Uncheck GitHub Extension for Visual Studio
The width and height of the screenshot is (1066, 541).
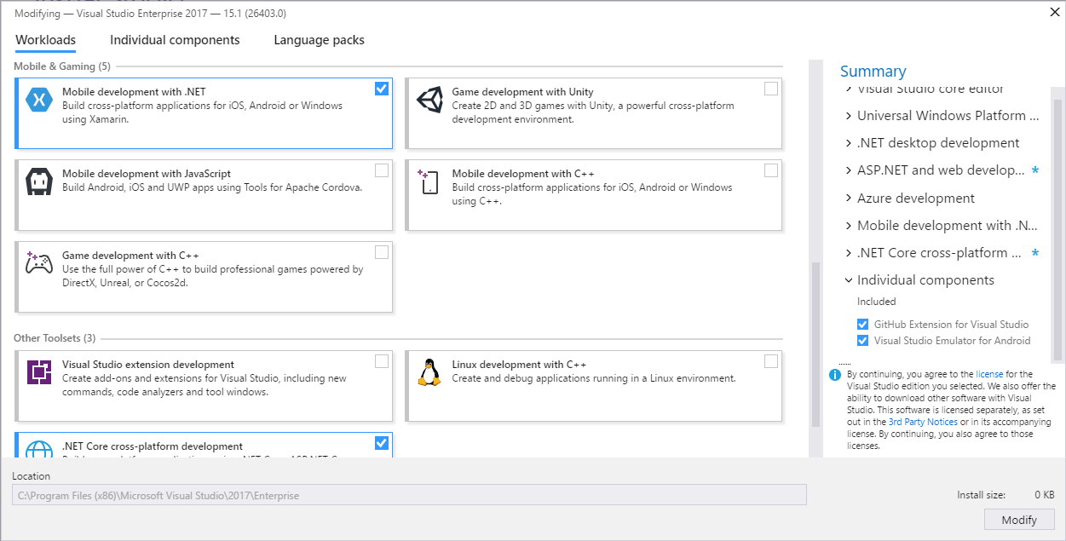[863, 325]
